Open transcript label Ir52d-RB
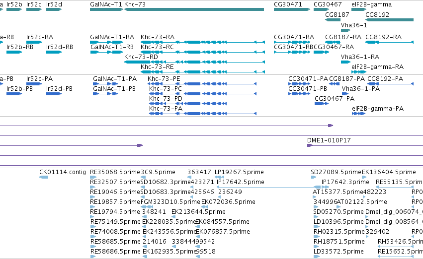The image size is (423, 259). tap(60, 47)
